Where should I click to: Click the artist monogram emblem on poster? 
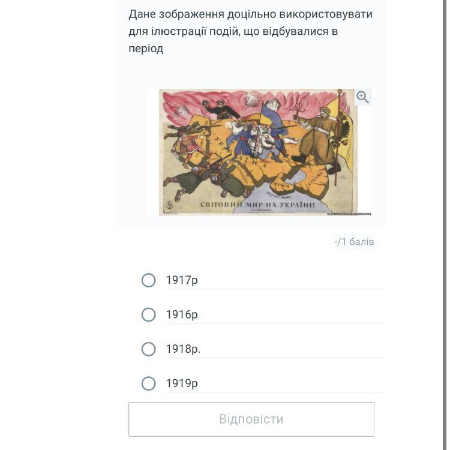pos(170,205)
